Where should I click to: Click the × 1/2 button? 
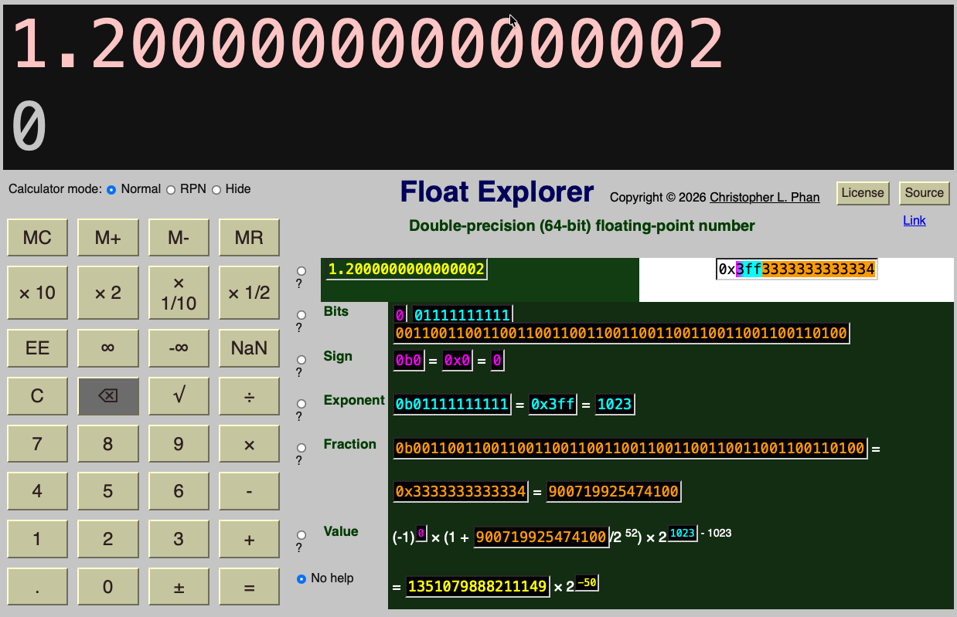pos(249,293)
